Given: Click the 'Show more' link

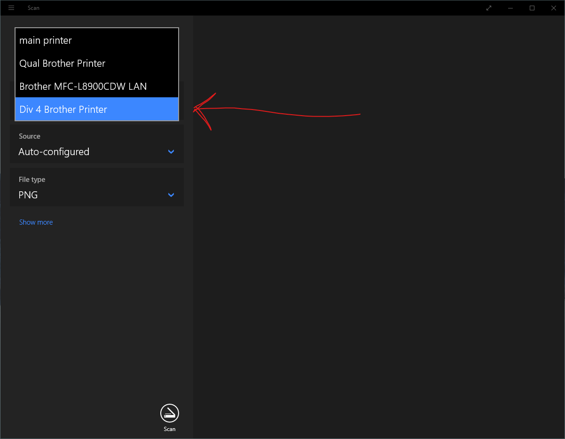Looking at the screenshot, I should click(36, 222).
